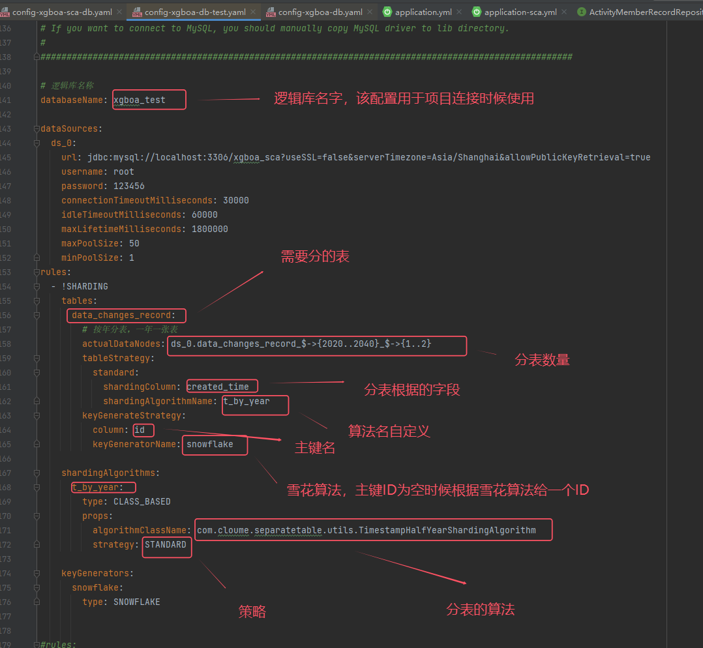Fold the shardingAlgorithms: section
Image resolution: width=703 pixels, height=648 pixels.
pos(37,473)
